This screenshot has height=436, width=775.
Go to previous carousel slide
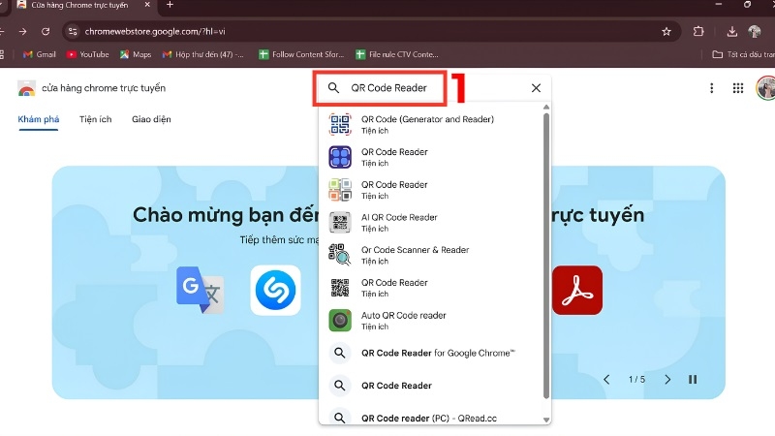point(606,380)
